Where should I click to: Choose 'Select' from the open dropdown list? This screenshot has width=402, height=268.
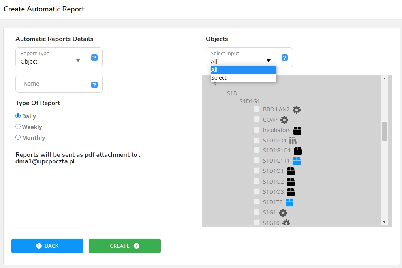pos(243,78)
